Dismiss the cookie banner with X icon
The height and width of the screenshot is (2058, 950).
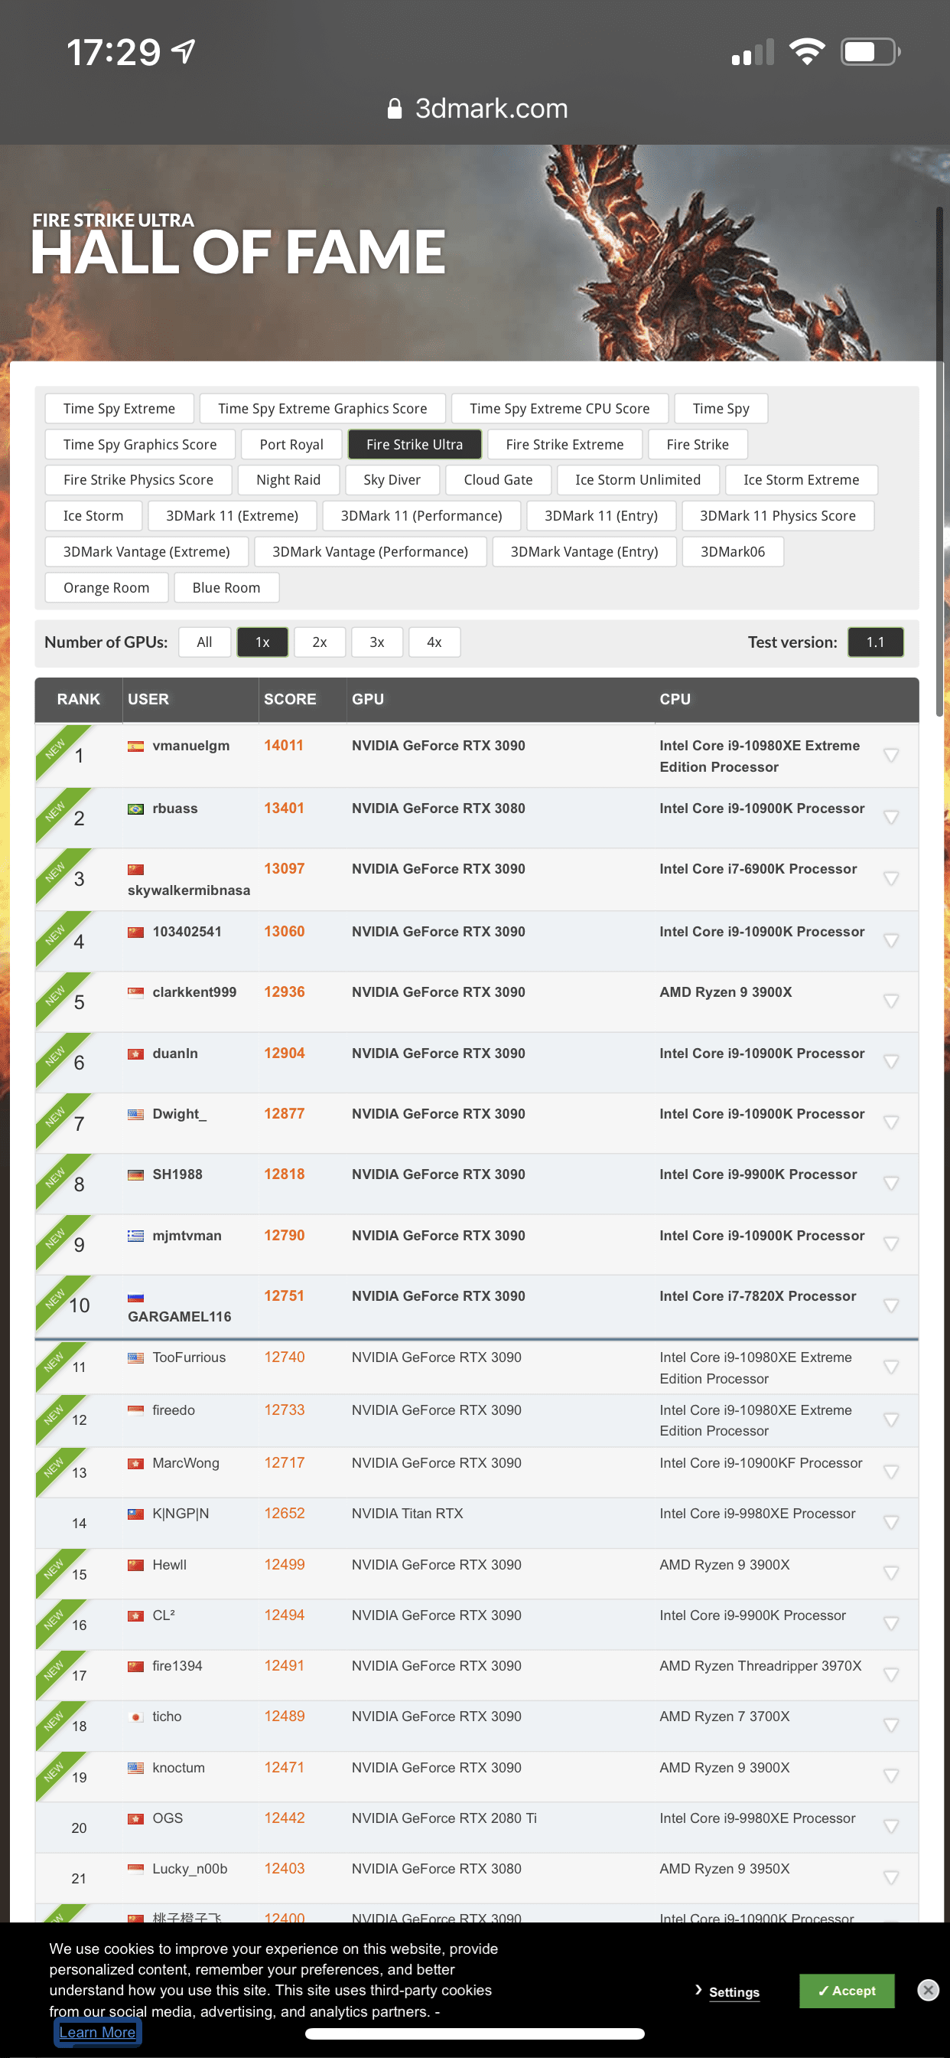928,1989
